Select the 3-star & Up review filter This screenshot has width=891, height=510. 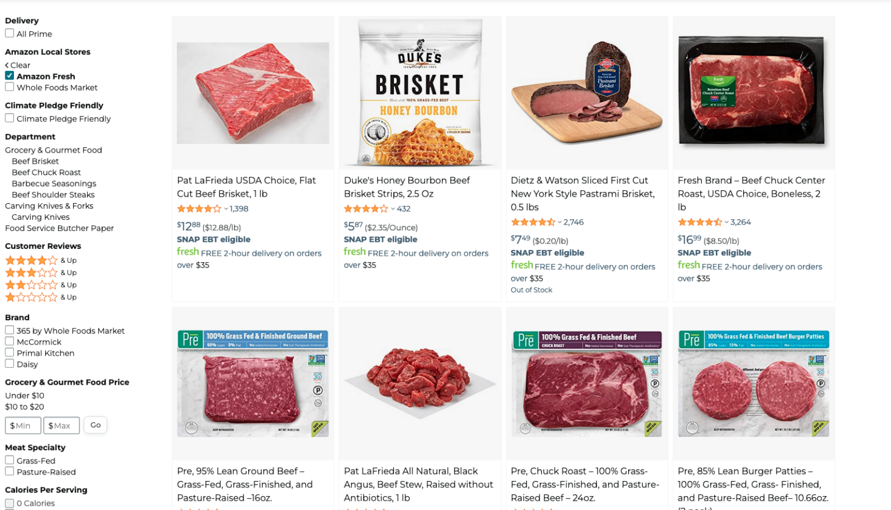tap(32, 272)
